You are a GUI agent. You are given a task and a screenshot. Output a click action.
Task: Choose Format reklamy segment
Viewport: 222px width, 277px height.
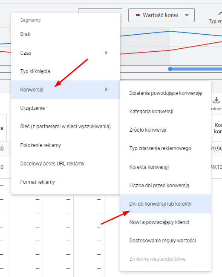tap(66, 182)
